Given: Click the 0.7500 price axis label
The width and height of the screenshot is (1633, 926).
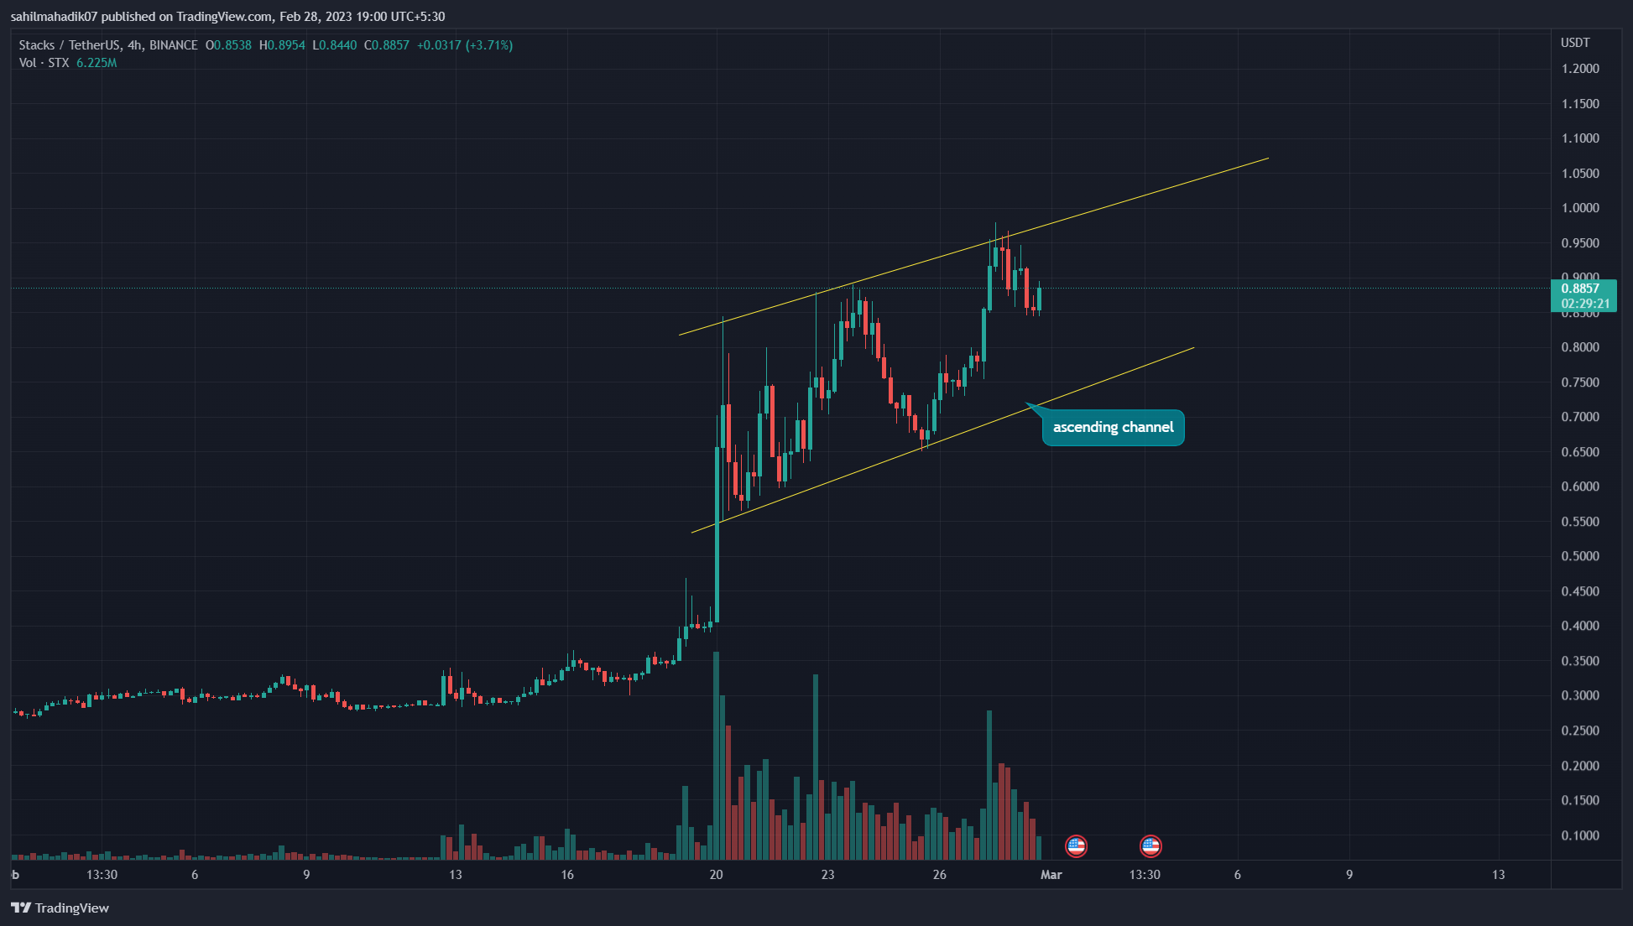Looking at the screenshot, I should pos(1580,382).
